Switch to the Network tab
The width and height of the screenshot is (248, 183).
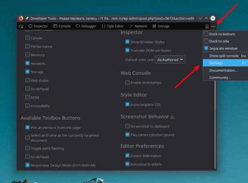pos(138,26)
